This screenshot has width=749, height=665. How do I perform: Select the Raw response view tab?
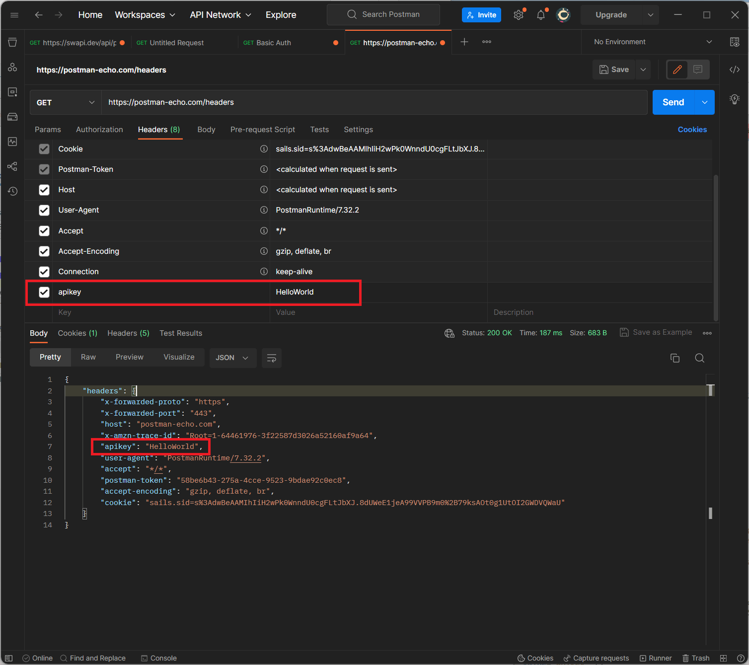tap(88, 357)
